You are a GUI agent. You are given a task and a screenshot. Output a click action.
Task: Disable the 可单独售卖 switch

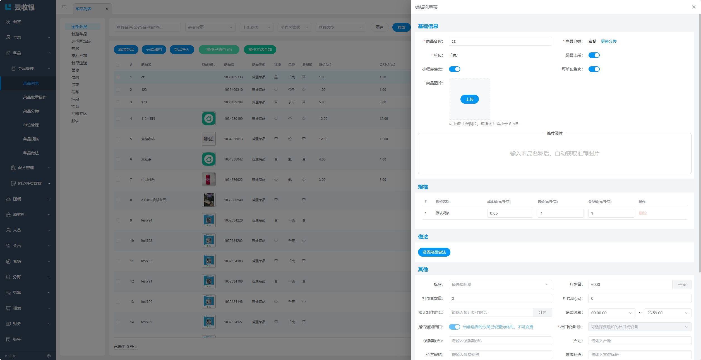(594, 69)
